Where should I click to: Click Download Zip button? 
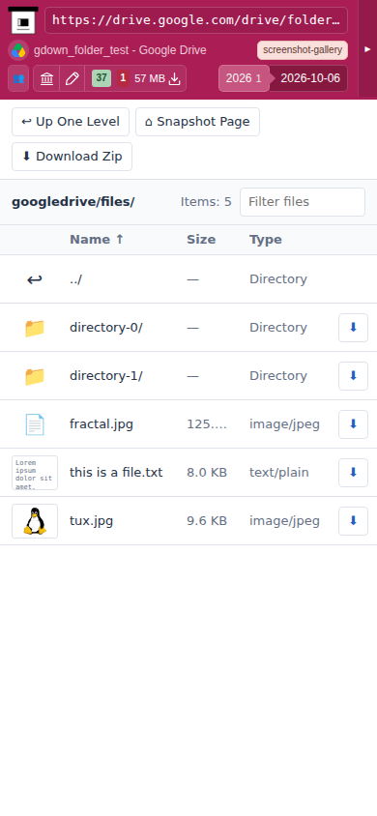[72, 157]
